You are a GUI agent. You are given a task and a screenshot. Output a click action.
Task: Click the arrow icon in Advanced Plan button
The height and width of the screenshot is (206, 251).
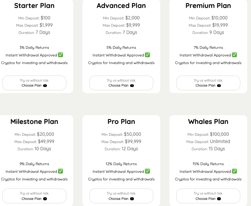[x=132, y=85]
